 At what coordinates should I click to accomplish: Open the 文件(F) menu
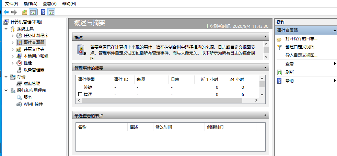[x=11, y=4]
